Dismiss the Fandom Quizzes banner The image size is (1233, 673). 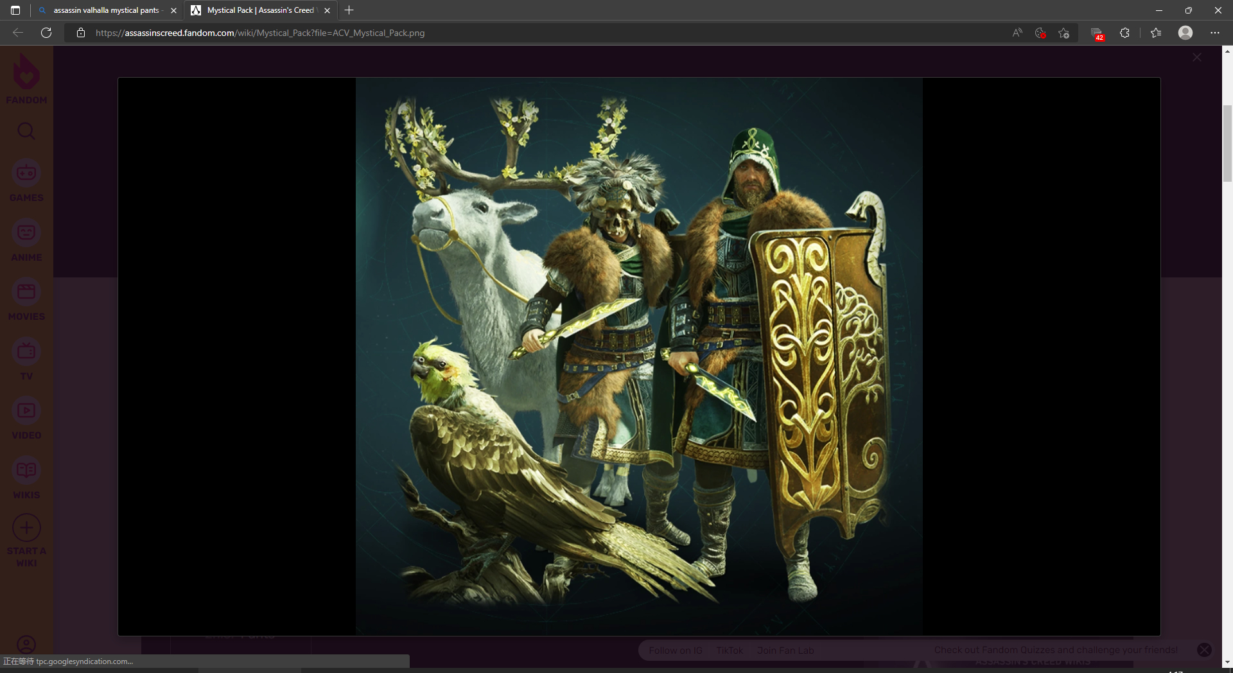coord(1204,650)
